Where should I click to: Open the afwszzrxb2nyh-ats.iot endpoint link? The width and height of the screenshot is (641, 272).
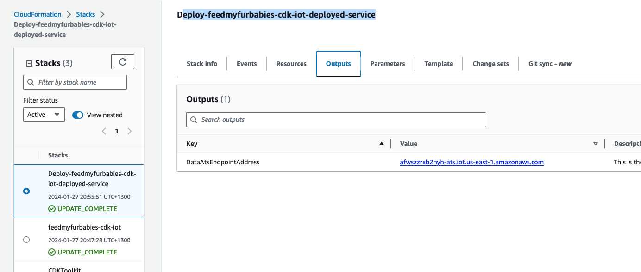point(471,162)
